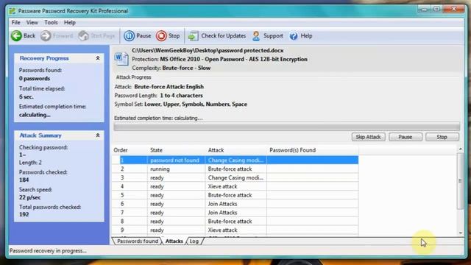Click the attack list scrollbar thumb

click(460, 181)
